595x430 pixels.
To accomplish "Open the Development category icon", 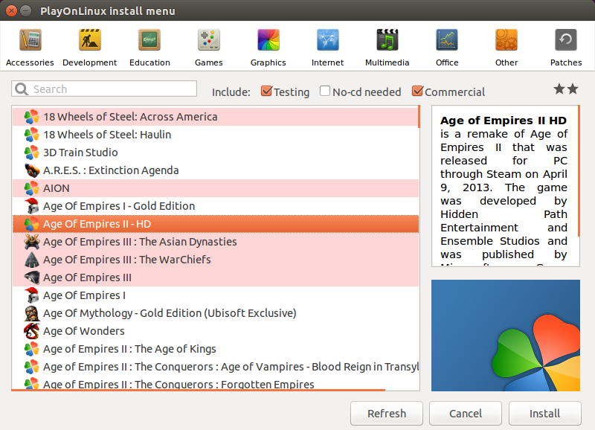I will click(89, 40).
